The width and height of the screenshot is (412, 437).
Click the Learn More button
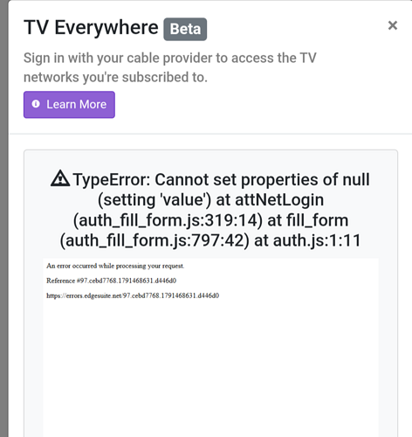(69, 105)
